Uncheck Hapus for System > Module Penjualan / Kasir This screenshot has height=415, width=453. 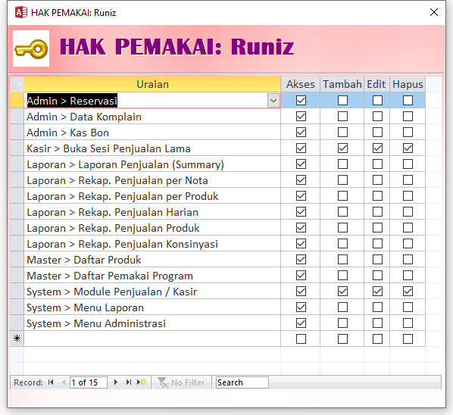408,291
